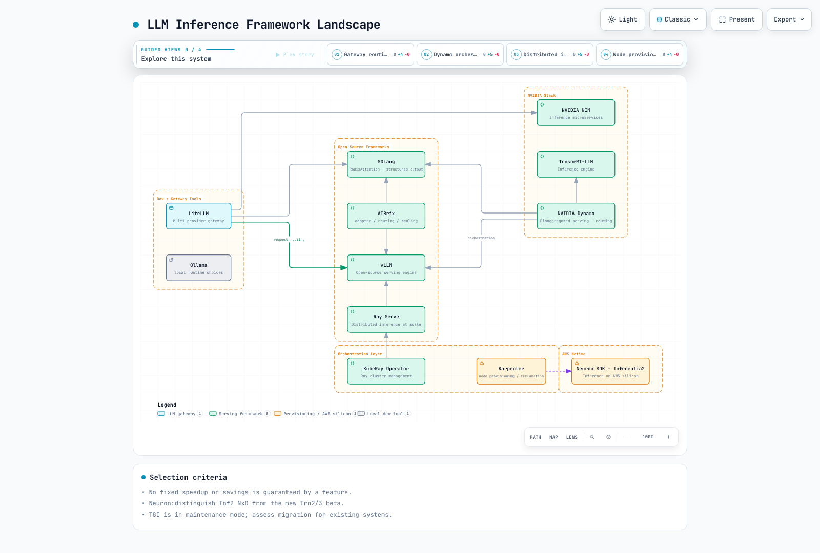
Task: Select the AIBrix node
Action: pyautogui.click(x=386, y=216)
